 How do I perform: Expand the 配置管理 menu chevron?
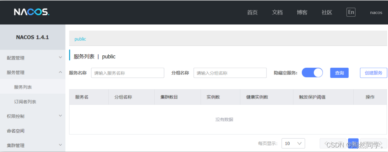[60, 57]
